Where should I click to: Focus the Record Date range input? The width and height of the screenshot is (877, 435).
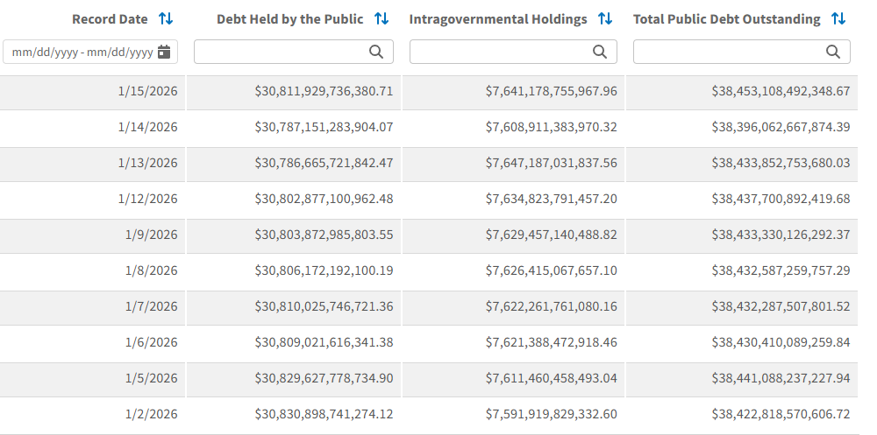click(80, 53)
